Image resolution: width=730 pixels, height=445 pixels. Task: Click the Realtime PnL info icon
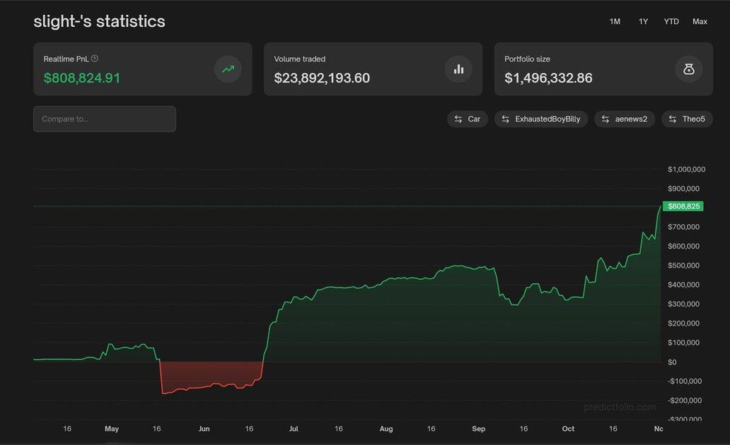pos(95,59)
